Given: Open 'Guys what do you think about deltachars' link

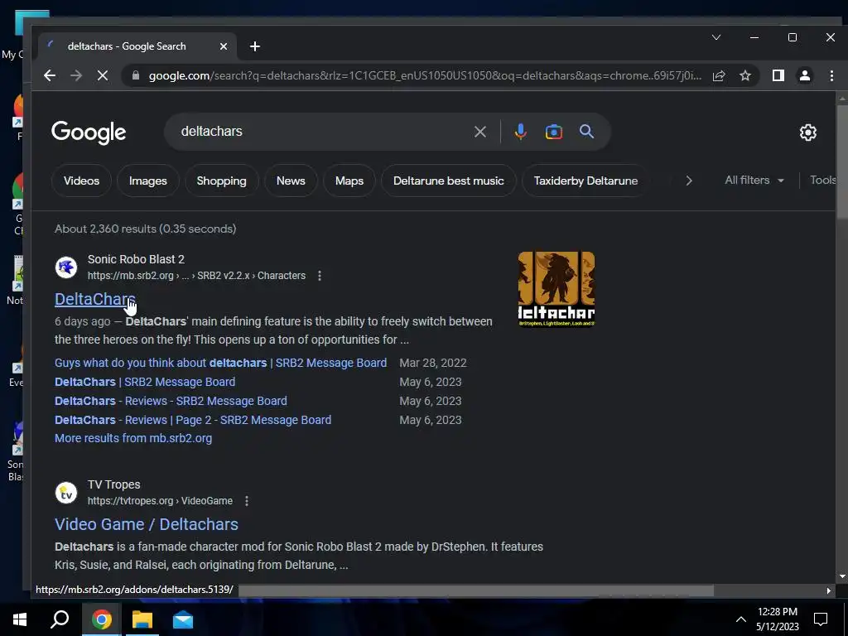Looking at the screenshot, I should pos(220,363).
